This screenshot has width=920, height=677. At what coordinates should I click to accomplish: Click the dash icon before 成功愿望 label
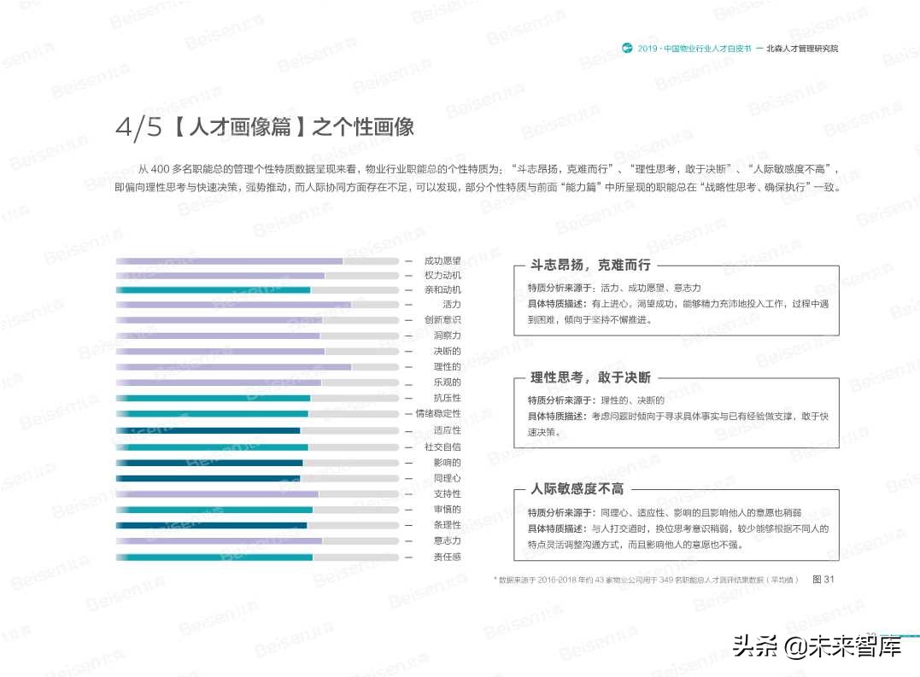tap(407, 260)
